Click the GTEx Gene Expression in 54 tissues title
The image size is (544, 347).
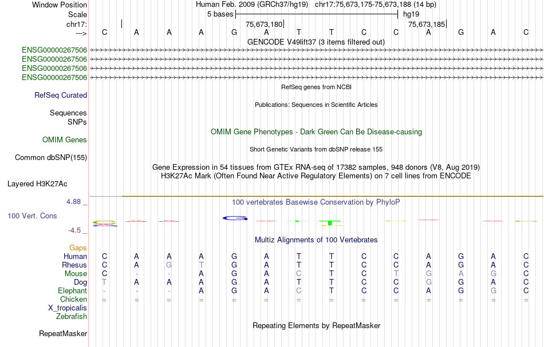pyautogui.click(x=316, y=167)
